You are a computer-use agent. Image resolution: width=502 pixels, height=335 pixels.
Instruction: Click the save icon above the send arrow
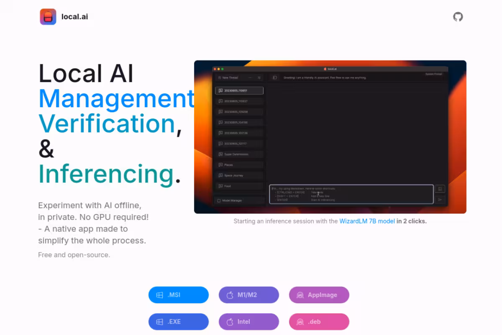point(440,189)
